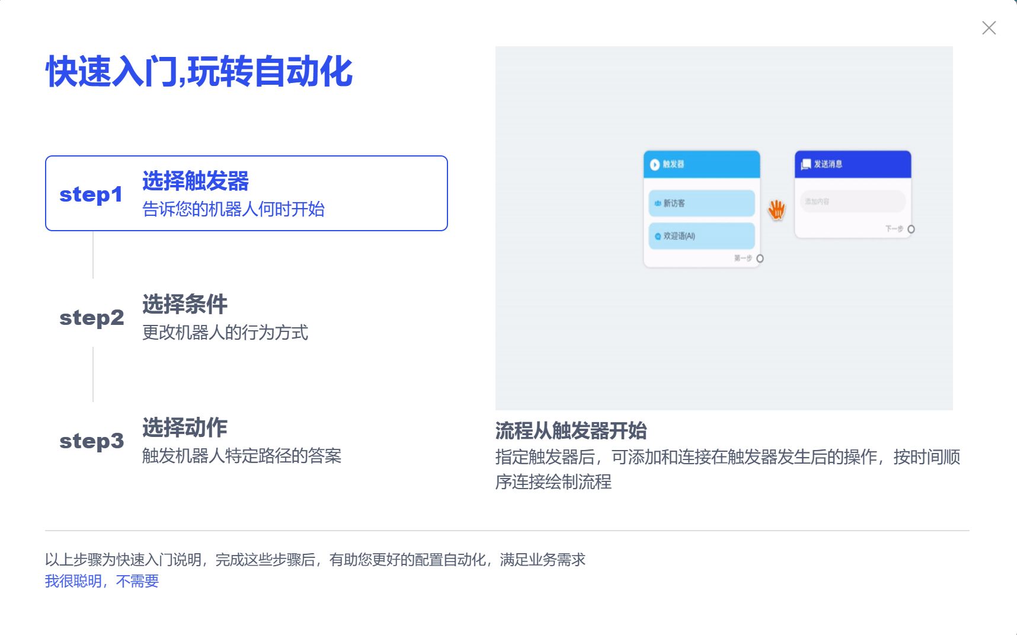Screen dimensions: 1017x635
Task: Click 告诉您的机器人何时开始 description
Action: pos(234,209)
